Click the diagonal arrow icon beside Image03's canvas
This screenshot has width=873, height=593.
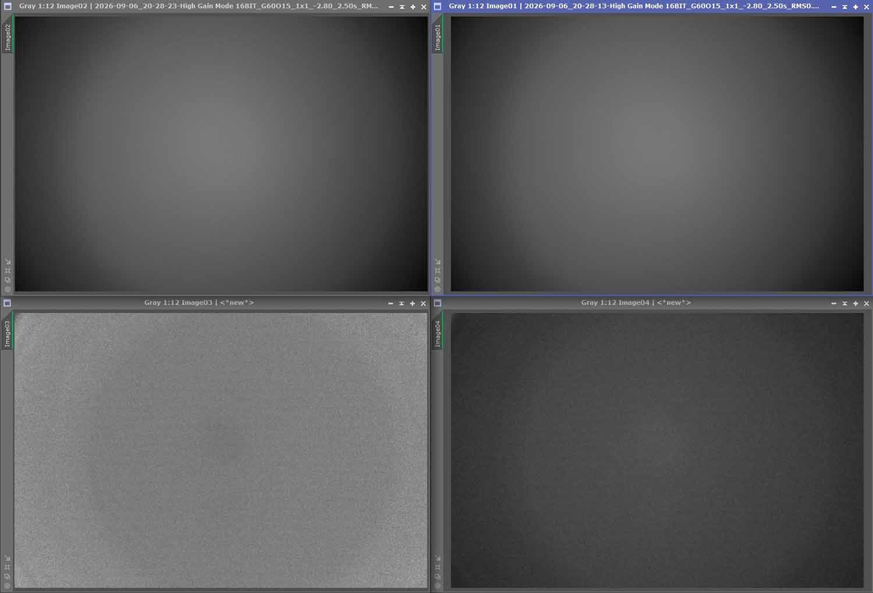coord(8,558)
